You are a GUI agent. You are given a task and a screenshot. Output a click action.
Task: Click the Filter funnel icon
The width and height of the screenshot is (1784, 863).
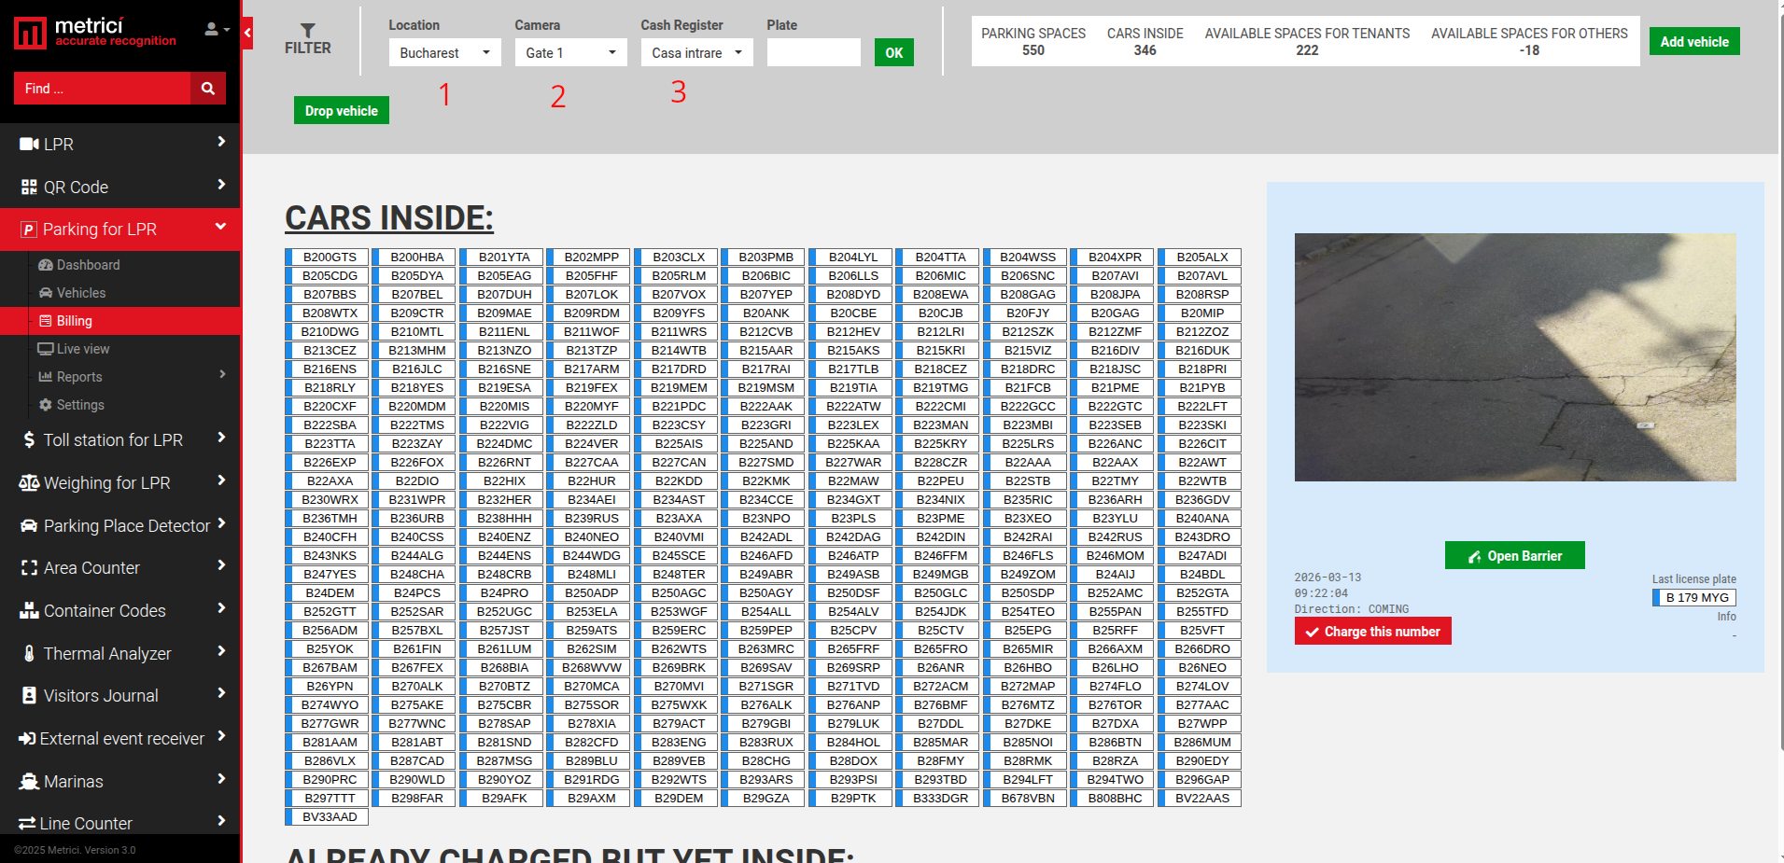pyautogui.click(x=308, y=31)
